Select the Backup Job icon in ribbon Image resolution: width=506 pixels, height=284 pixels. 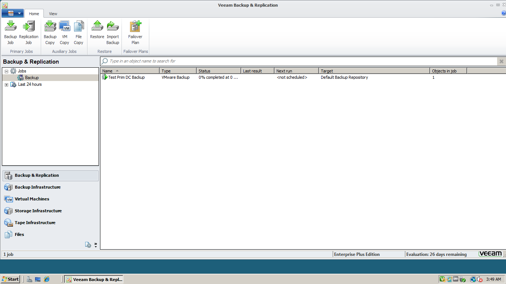point(10,31)
